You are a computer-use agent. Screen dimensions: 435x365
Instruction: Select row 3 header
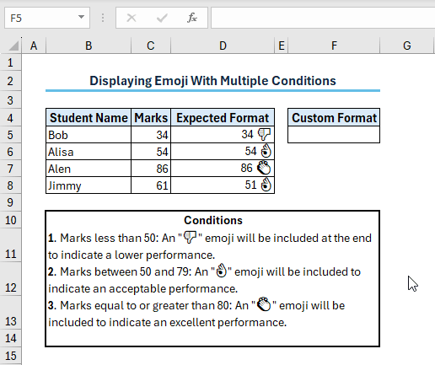[10, 100]
